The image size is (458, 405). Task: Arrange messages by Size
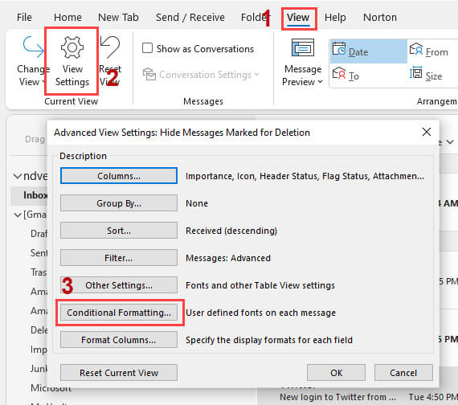426,76
